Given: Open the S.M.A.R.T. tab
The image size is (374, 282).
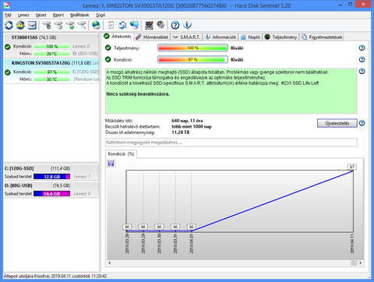Looking at the screenshot, I should [x=186, y=37].
